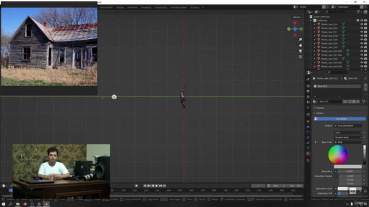This screenshot has width=369, height=207.
Task: Open the Material properties tab icon
Action: coord(308,154)
